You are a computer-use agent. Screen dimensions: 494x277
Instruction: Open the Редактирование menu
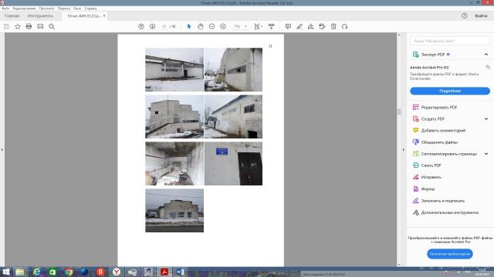tap(24, 8)
